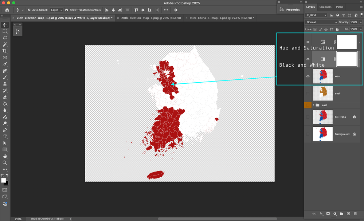Click the foreground color swatch
This screenshot has height=221, width=364.
[x=4, y=180]
